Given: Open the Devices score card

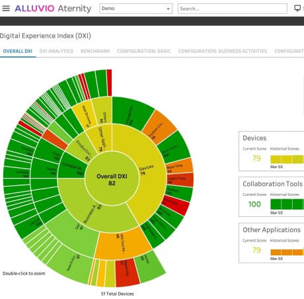Looking at the screenshot, I should pyautogui.click(x=272, y=151).
